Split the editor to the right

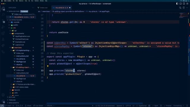coord(184,8)
